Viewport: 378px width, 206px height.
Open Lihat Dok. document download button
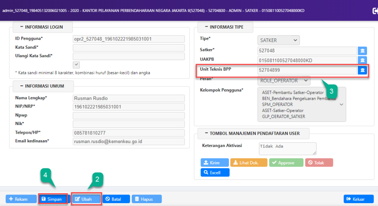249,162
